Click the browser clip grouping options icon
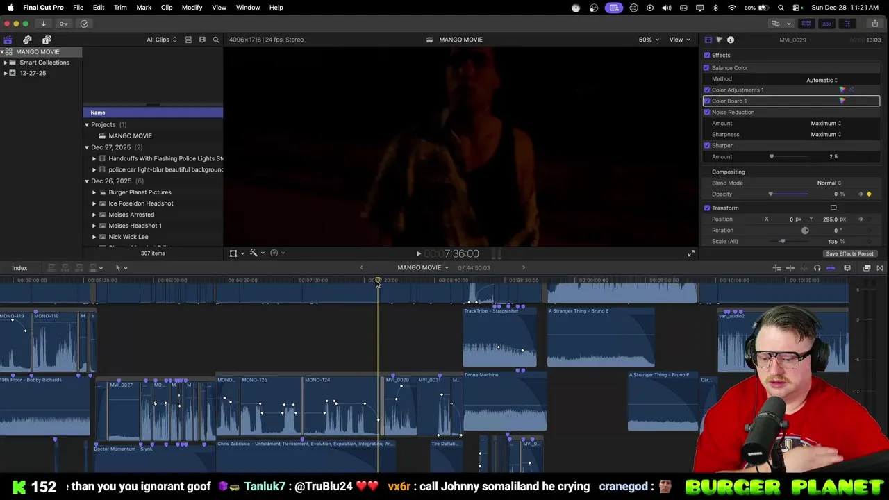Image resolution: width=889 pixels, height=500 pixels. tap(202, 40)
